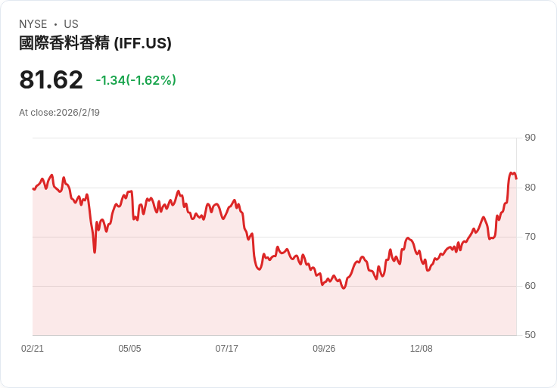Click the chart's latest peak near 83
Viewport: 557px width, 388px height.
click(x=511, y=173)
